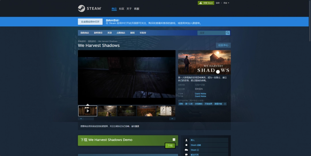Screen dimensions: 311x156
Task: Open the 客服 support menu item
Action: 136,9
